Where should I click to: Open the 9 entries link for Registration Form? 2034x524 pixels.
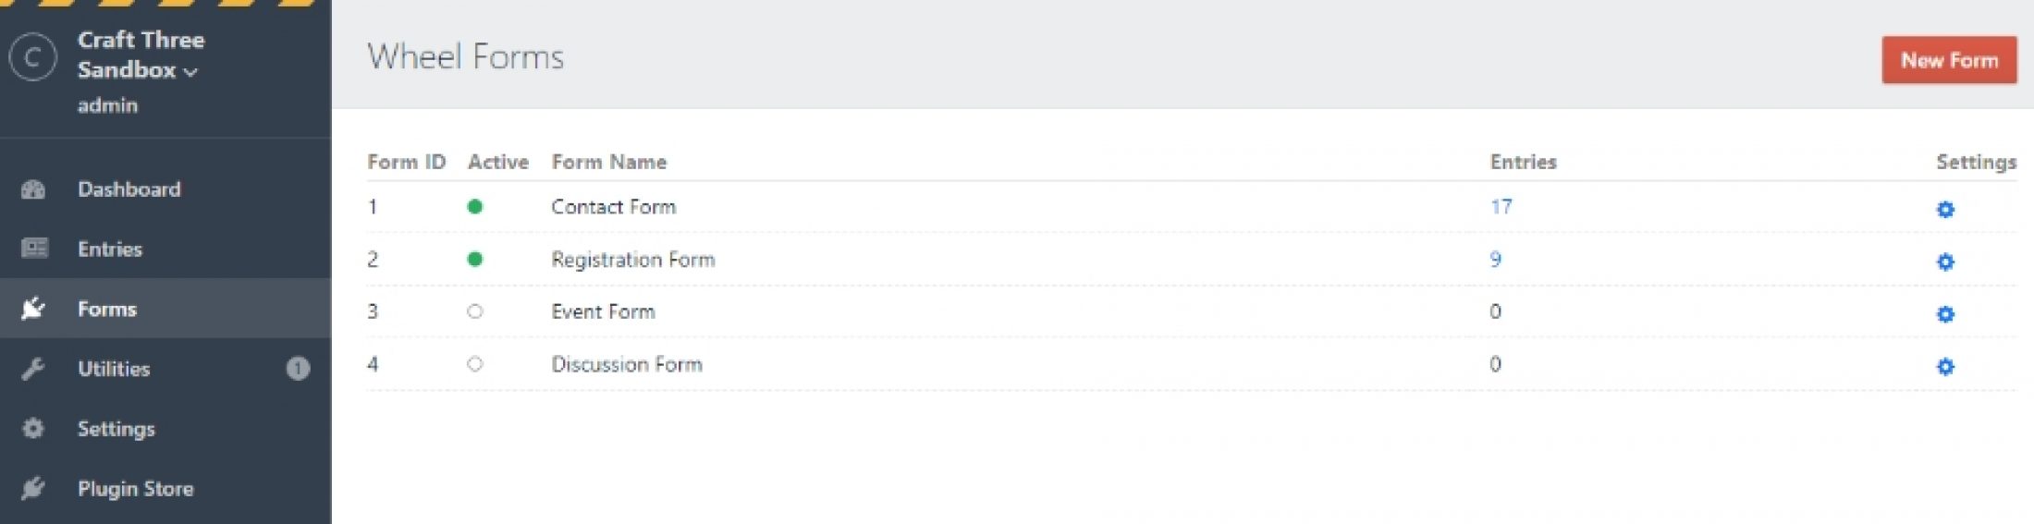coord(1495,260)
